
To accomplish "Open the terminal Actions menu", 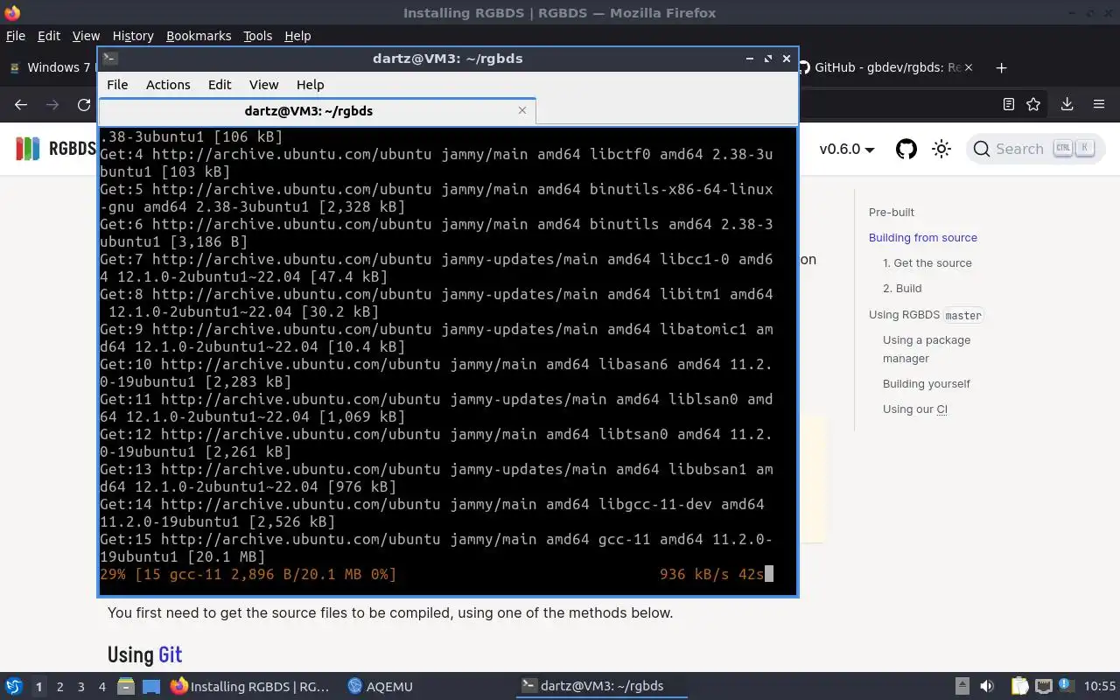I will pos(168,85).
